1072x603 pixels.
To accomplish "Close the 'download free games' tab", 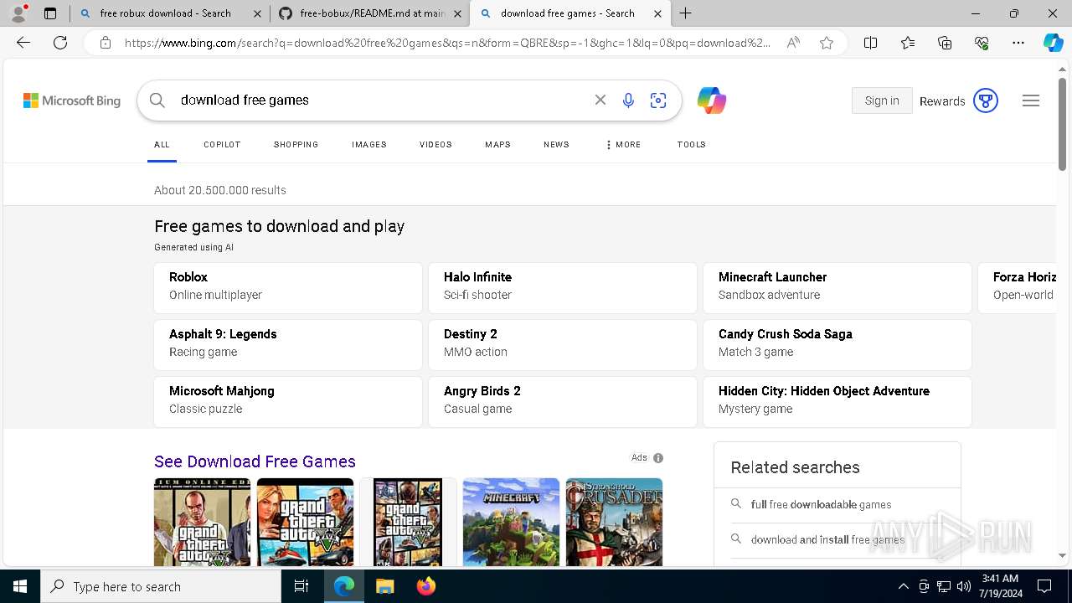I will (x=658, y=13).
